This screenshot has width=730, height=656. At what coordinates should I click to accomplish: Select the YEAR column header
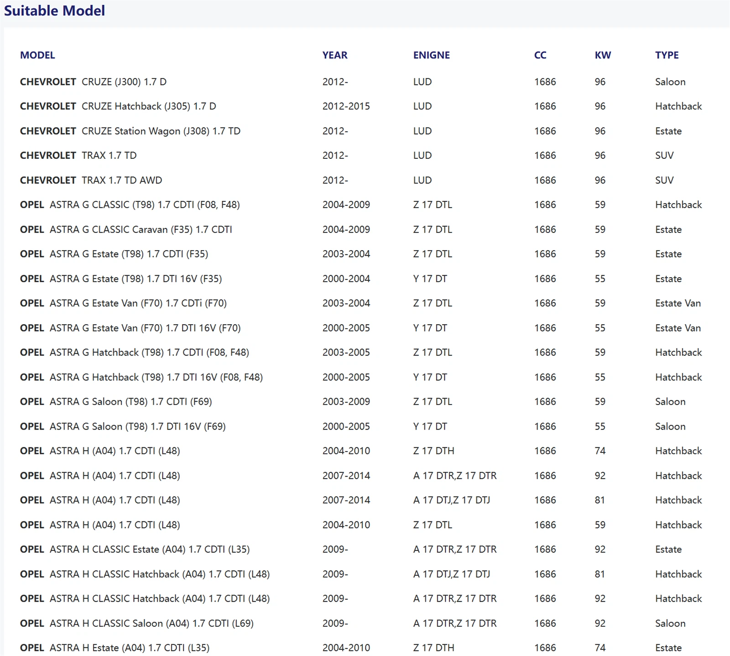point(335,55)
